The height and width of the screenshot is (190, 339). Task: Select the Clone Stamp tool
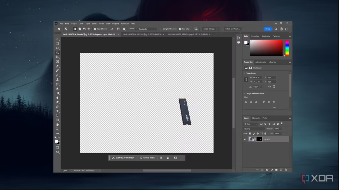tap(57, 80)
